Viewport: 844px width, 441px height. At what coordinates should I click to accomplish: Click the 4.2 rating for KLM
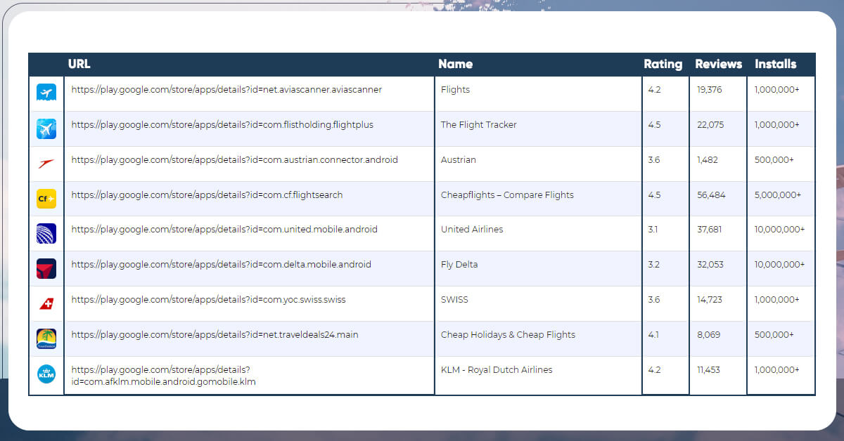(654, 370)
